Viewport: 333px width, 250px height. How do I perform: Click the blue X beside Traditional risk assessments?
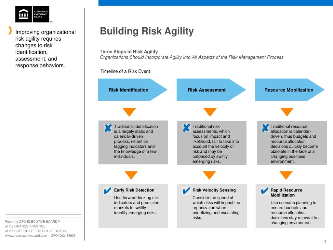tap(186, 128)
